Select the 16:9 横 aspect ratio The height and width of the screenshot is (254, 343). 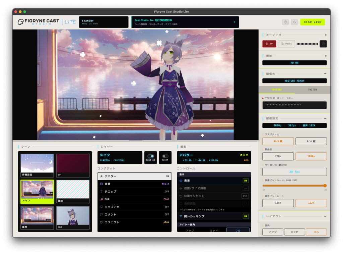278,141
